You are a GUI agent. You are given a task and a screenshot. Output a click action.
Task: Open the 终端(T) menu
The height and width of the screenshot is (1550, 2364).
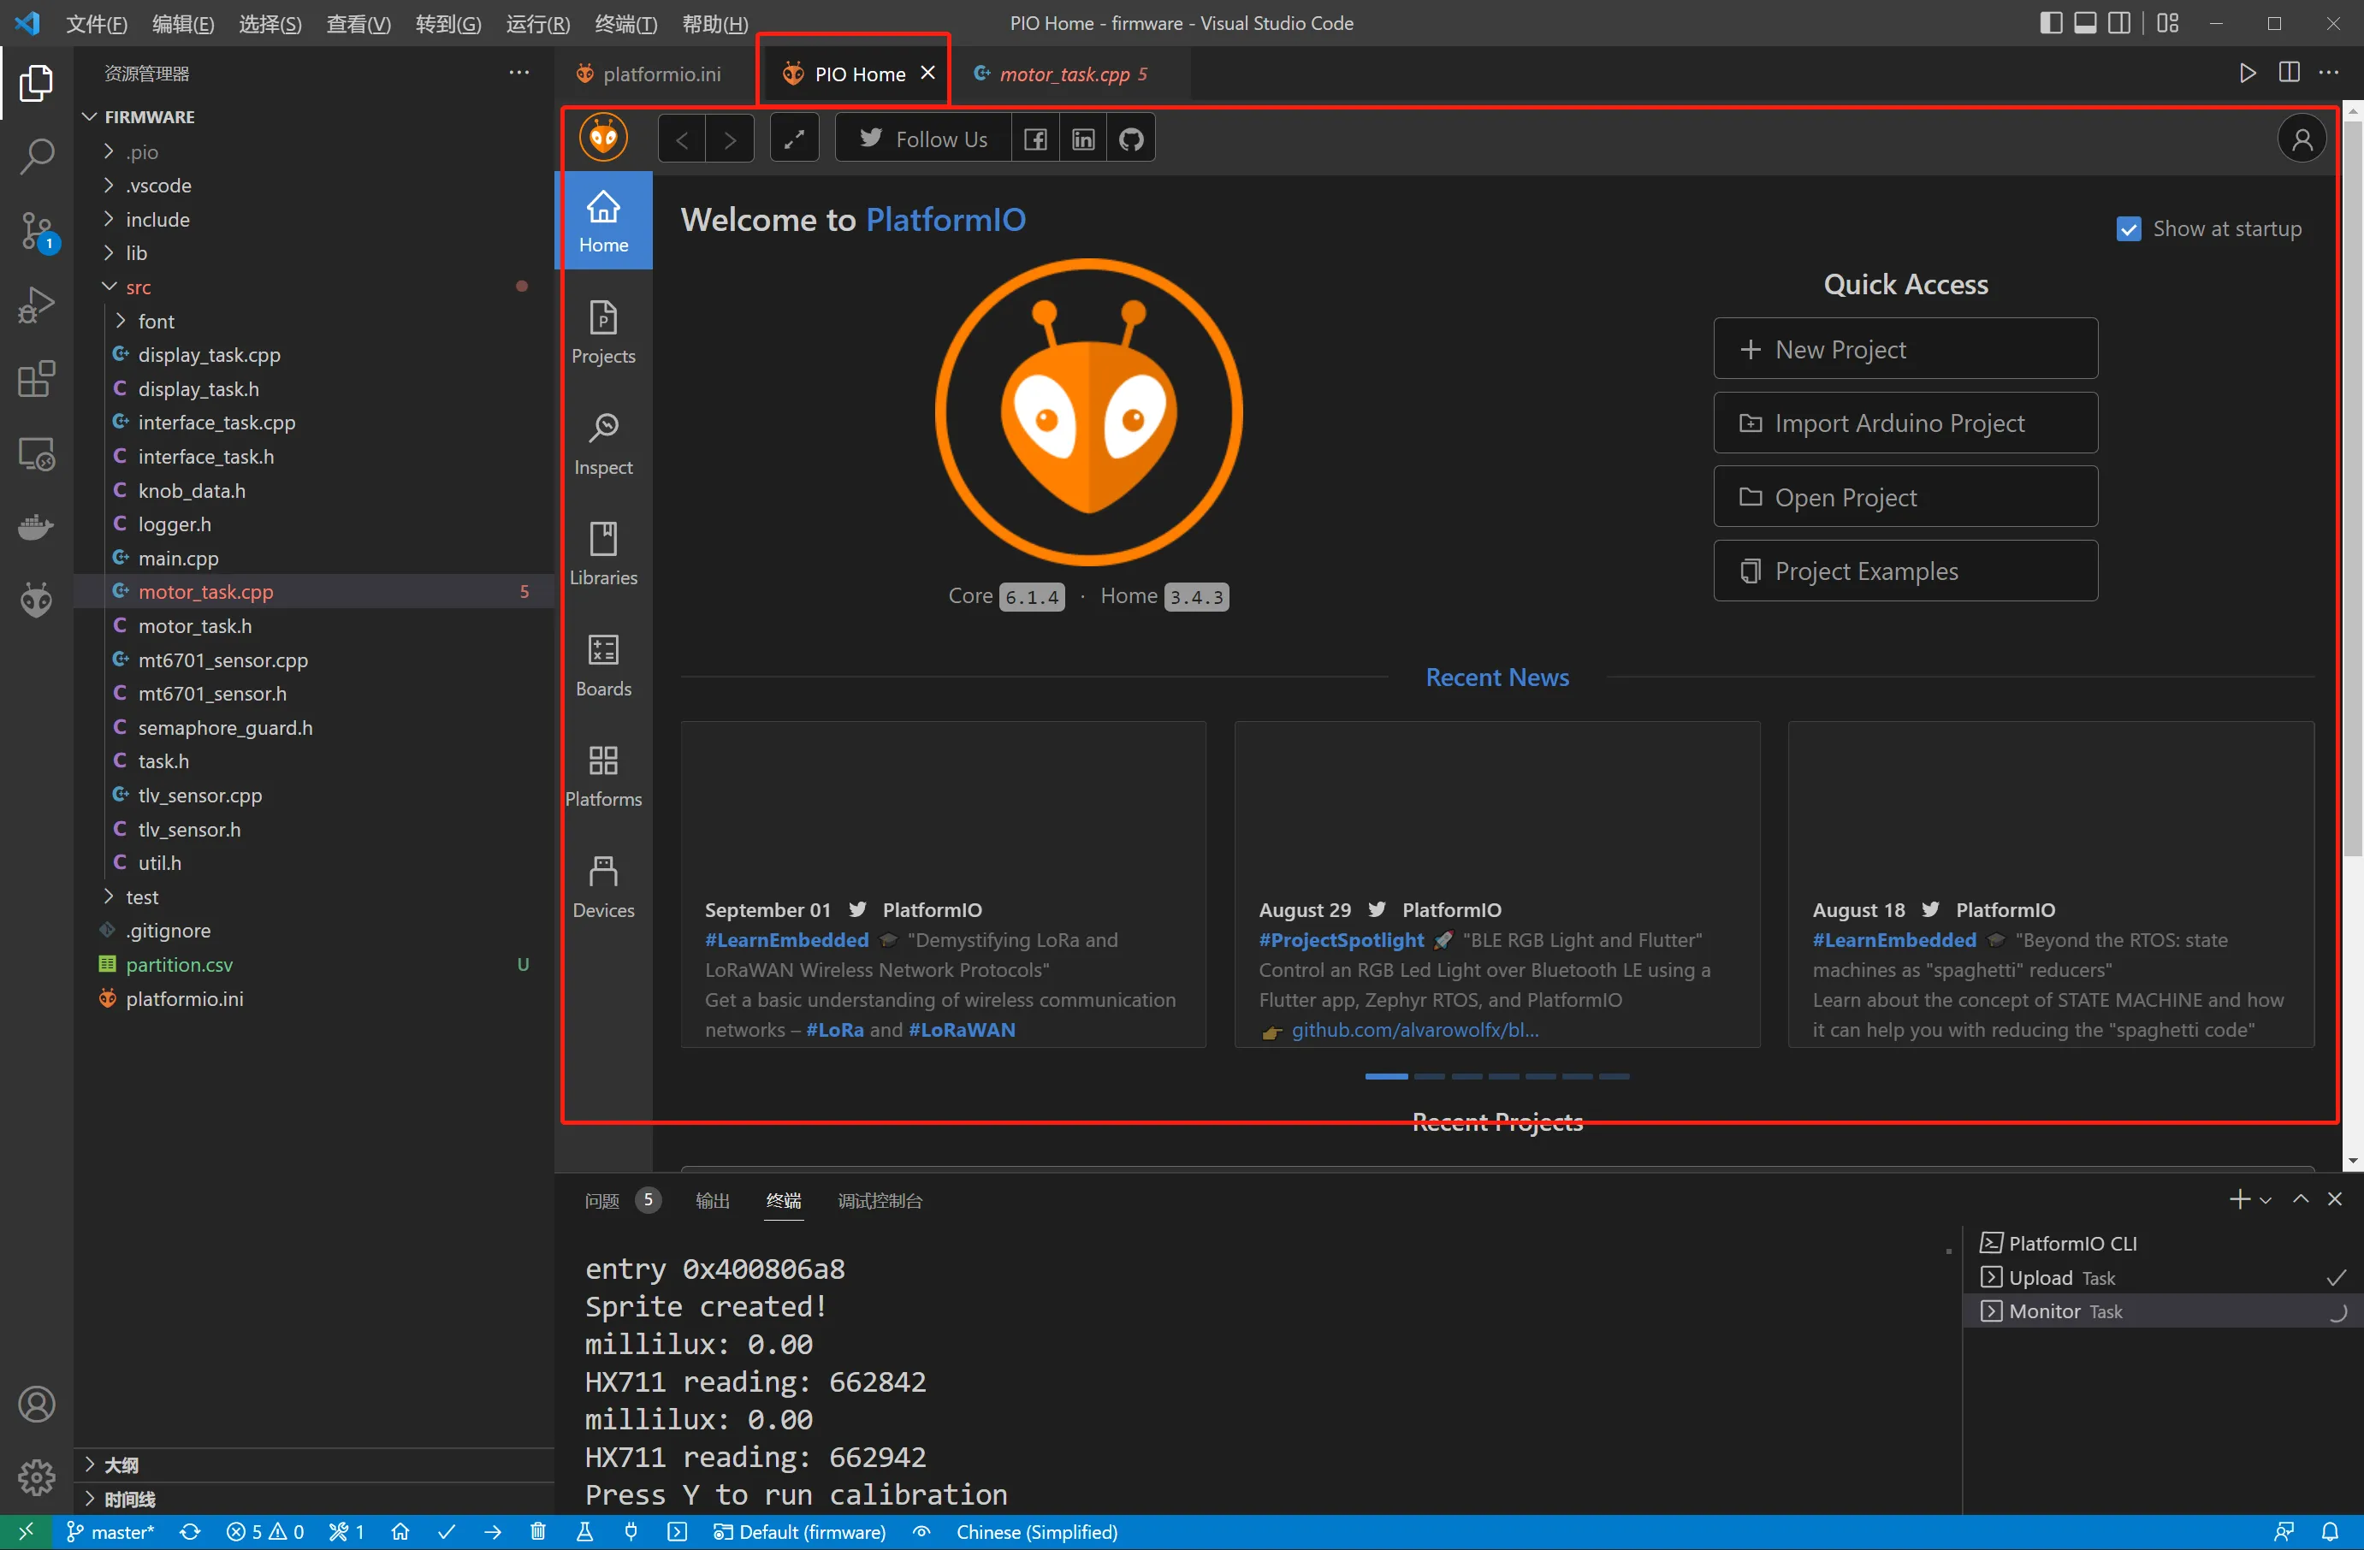(x=625, y=24)
